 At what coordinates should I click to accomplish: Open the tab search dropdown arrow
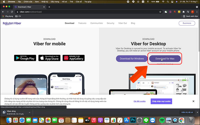click(x=197, y=7)
